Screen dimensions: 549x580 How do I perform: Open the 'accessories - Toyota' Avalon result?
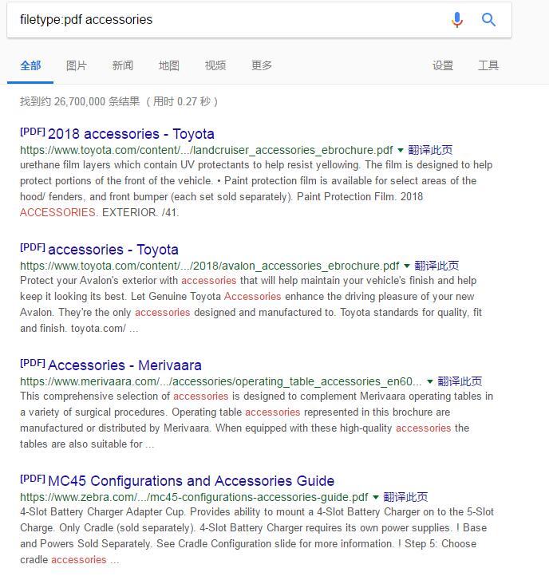[x=113, y=250]
